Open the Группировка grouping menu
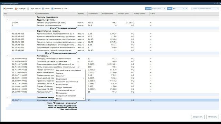The height and width of the screenshot is (124, 221). [34, 9]
